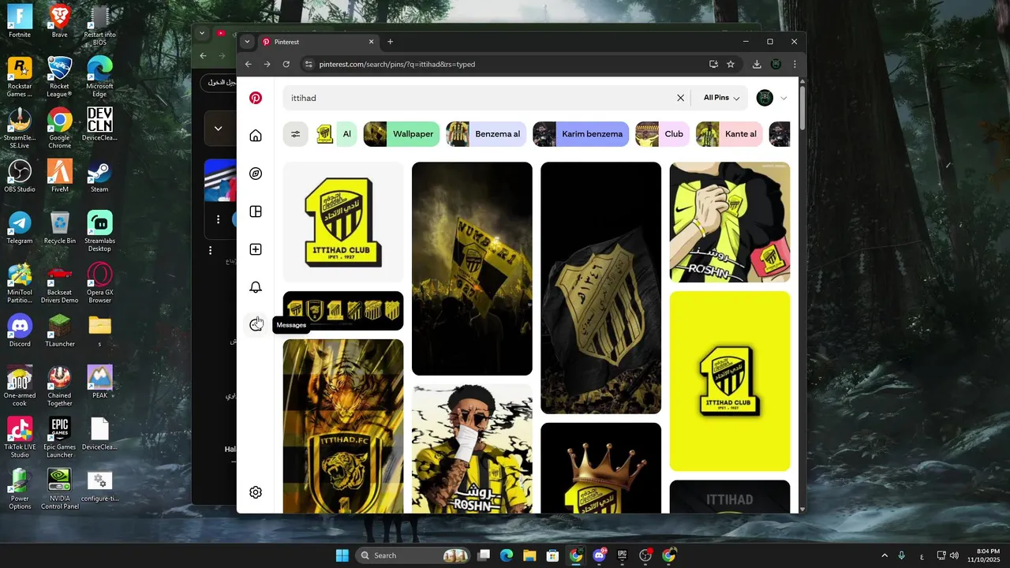Open the All Pins dropdown

point(721,98)
